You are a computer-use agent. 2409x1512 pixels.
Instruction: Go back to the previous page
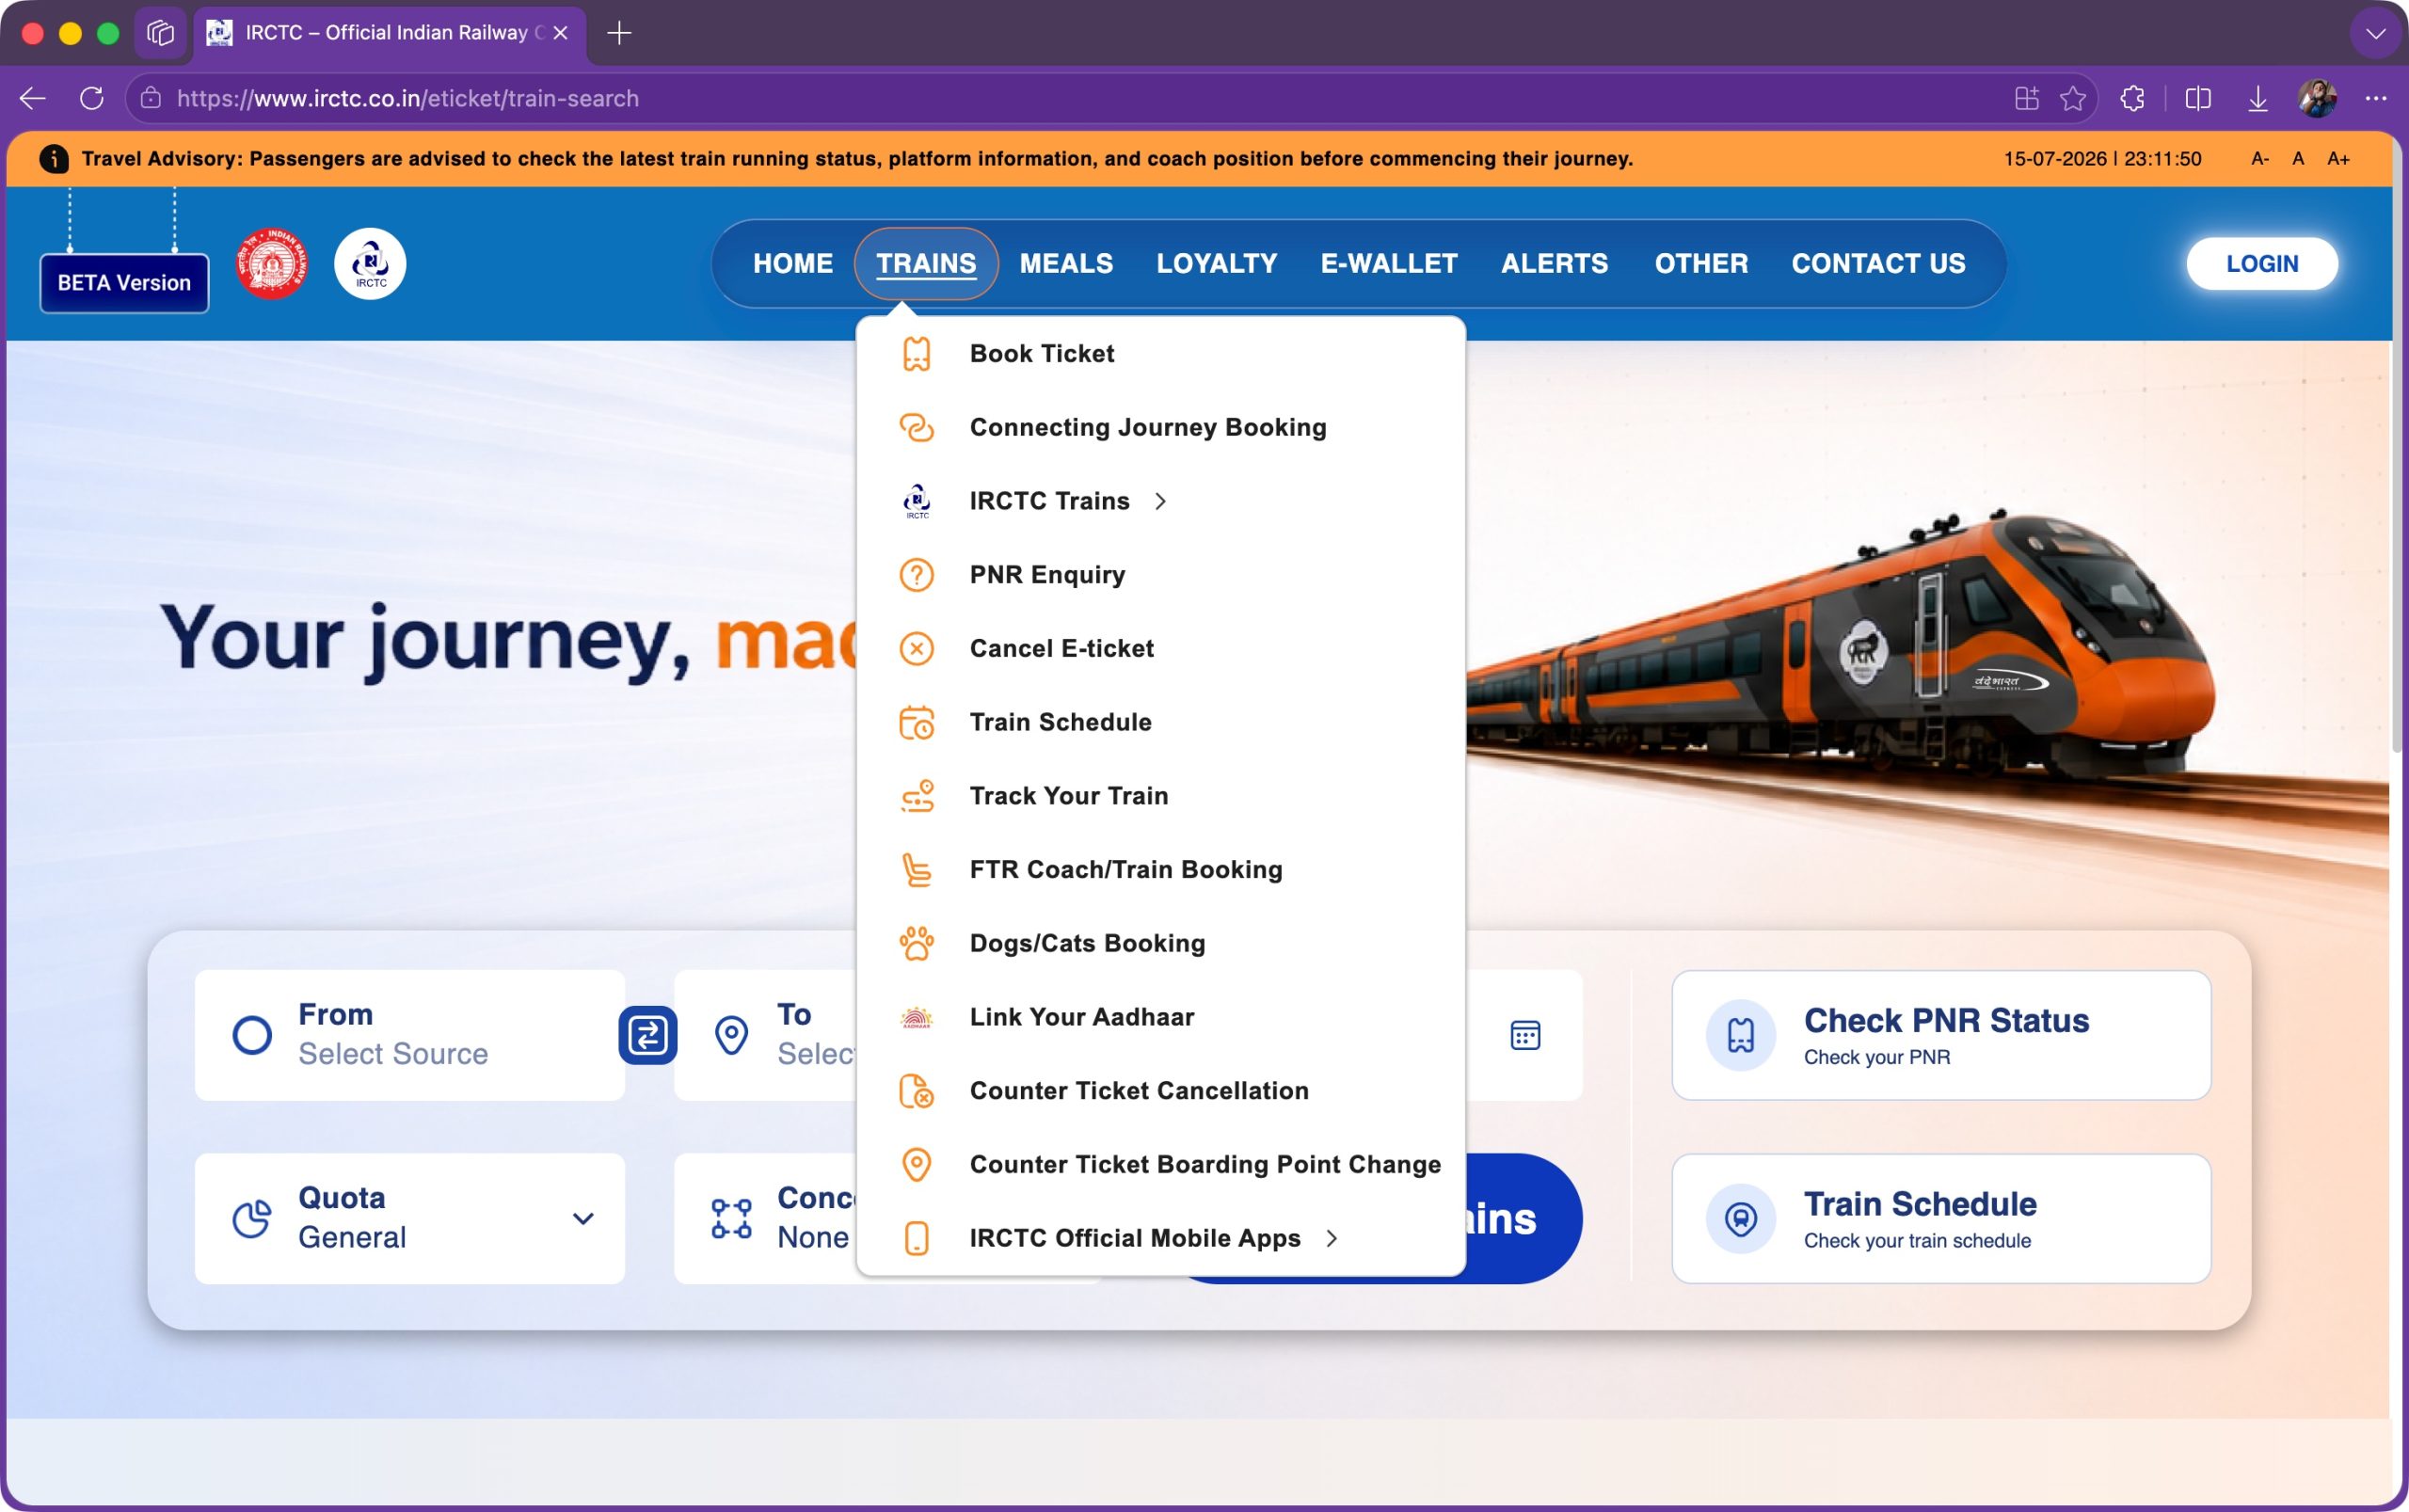[x=33, y=98]
